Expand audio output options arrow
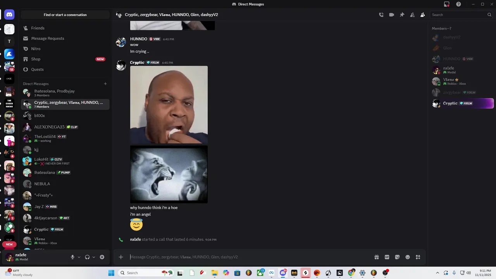The image size is (496, 279). point(94,257)
